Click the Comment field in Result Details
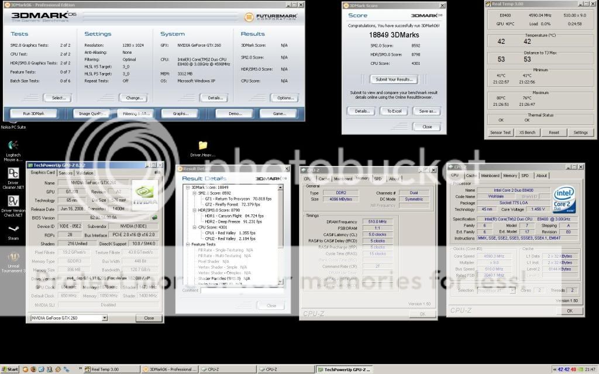Image resolution: width=599 pixels, height=374 pixels. pos(242,291)
